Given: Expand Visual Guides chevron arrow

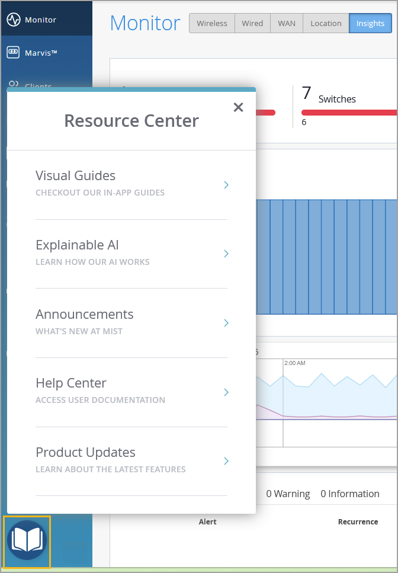Looking at the screenshot, I should [x=226, y=185].
